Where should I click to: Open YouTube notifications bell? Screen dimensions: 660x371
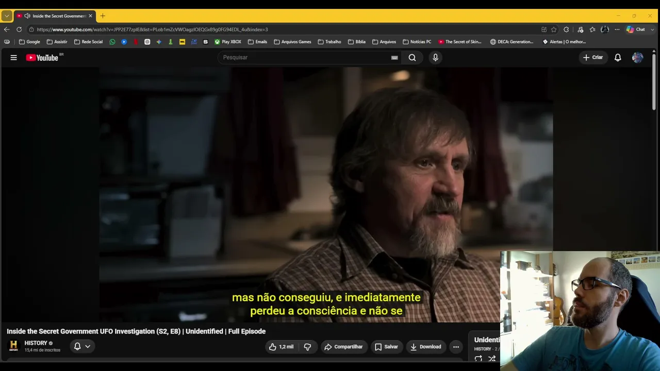tap(618, 58)
